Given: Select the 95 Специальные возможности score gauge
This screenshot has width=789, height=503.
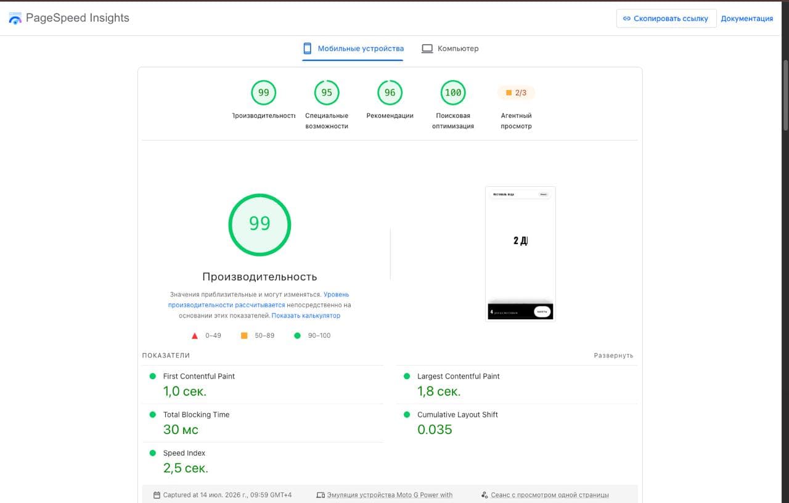Looking at the screenshot, I should pos(327,92).
